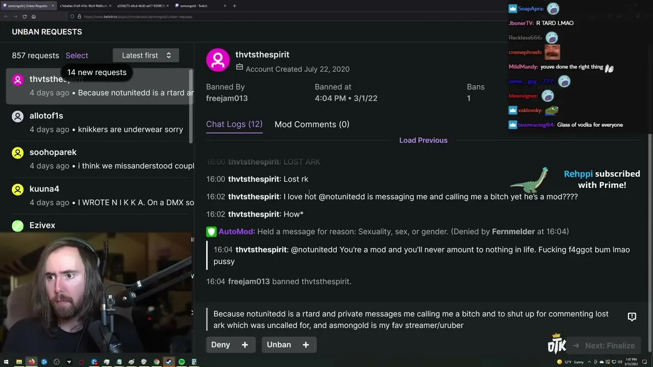Click the Unban button
This screenshot has height=367, width=653.
tap(279, 345)
